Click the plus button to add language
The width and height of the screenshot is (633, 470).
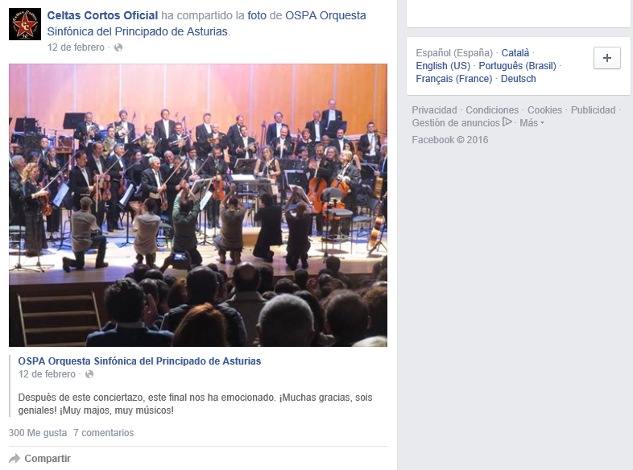(x=606, y=58)
